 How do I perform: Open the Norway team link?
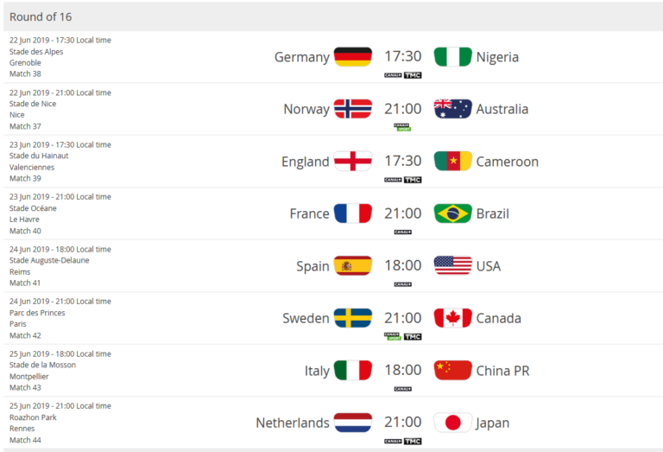pos(306,109)
